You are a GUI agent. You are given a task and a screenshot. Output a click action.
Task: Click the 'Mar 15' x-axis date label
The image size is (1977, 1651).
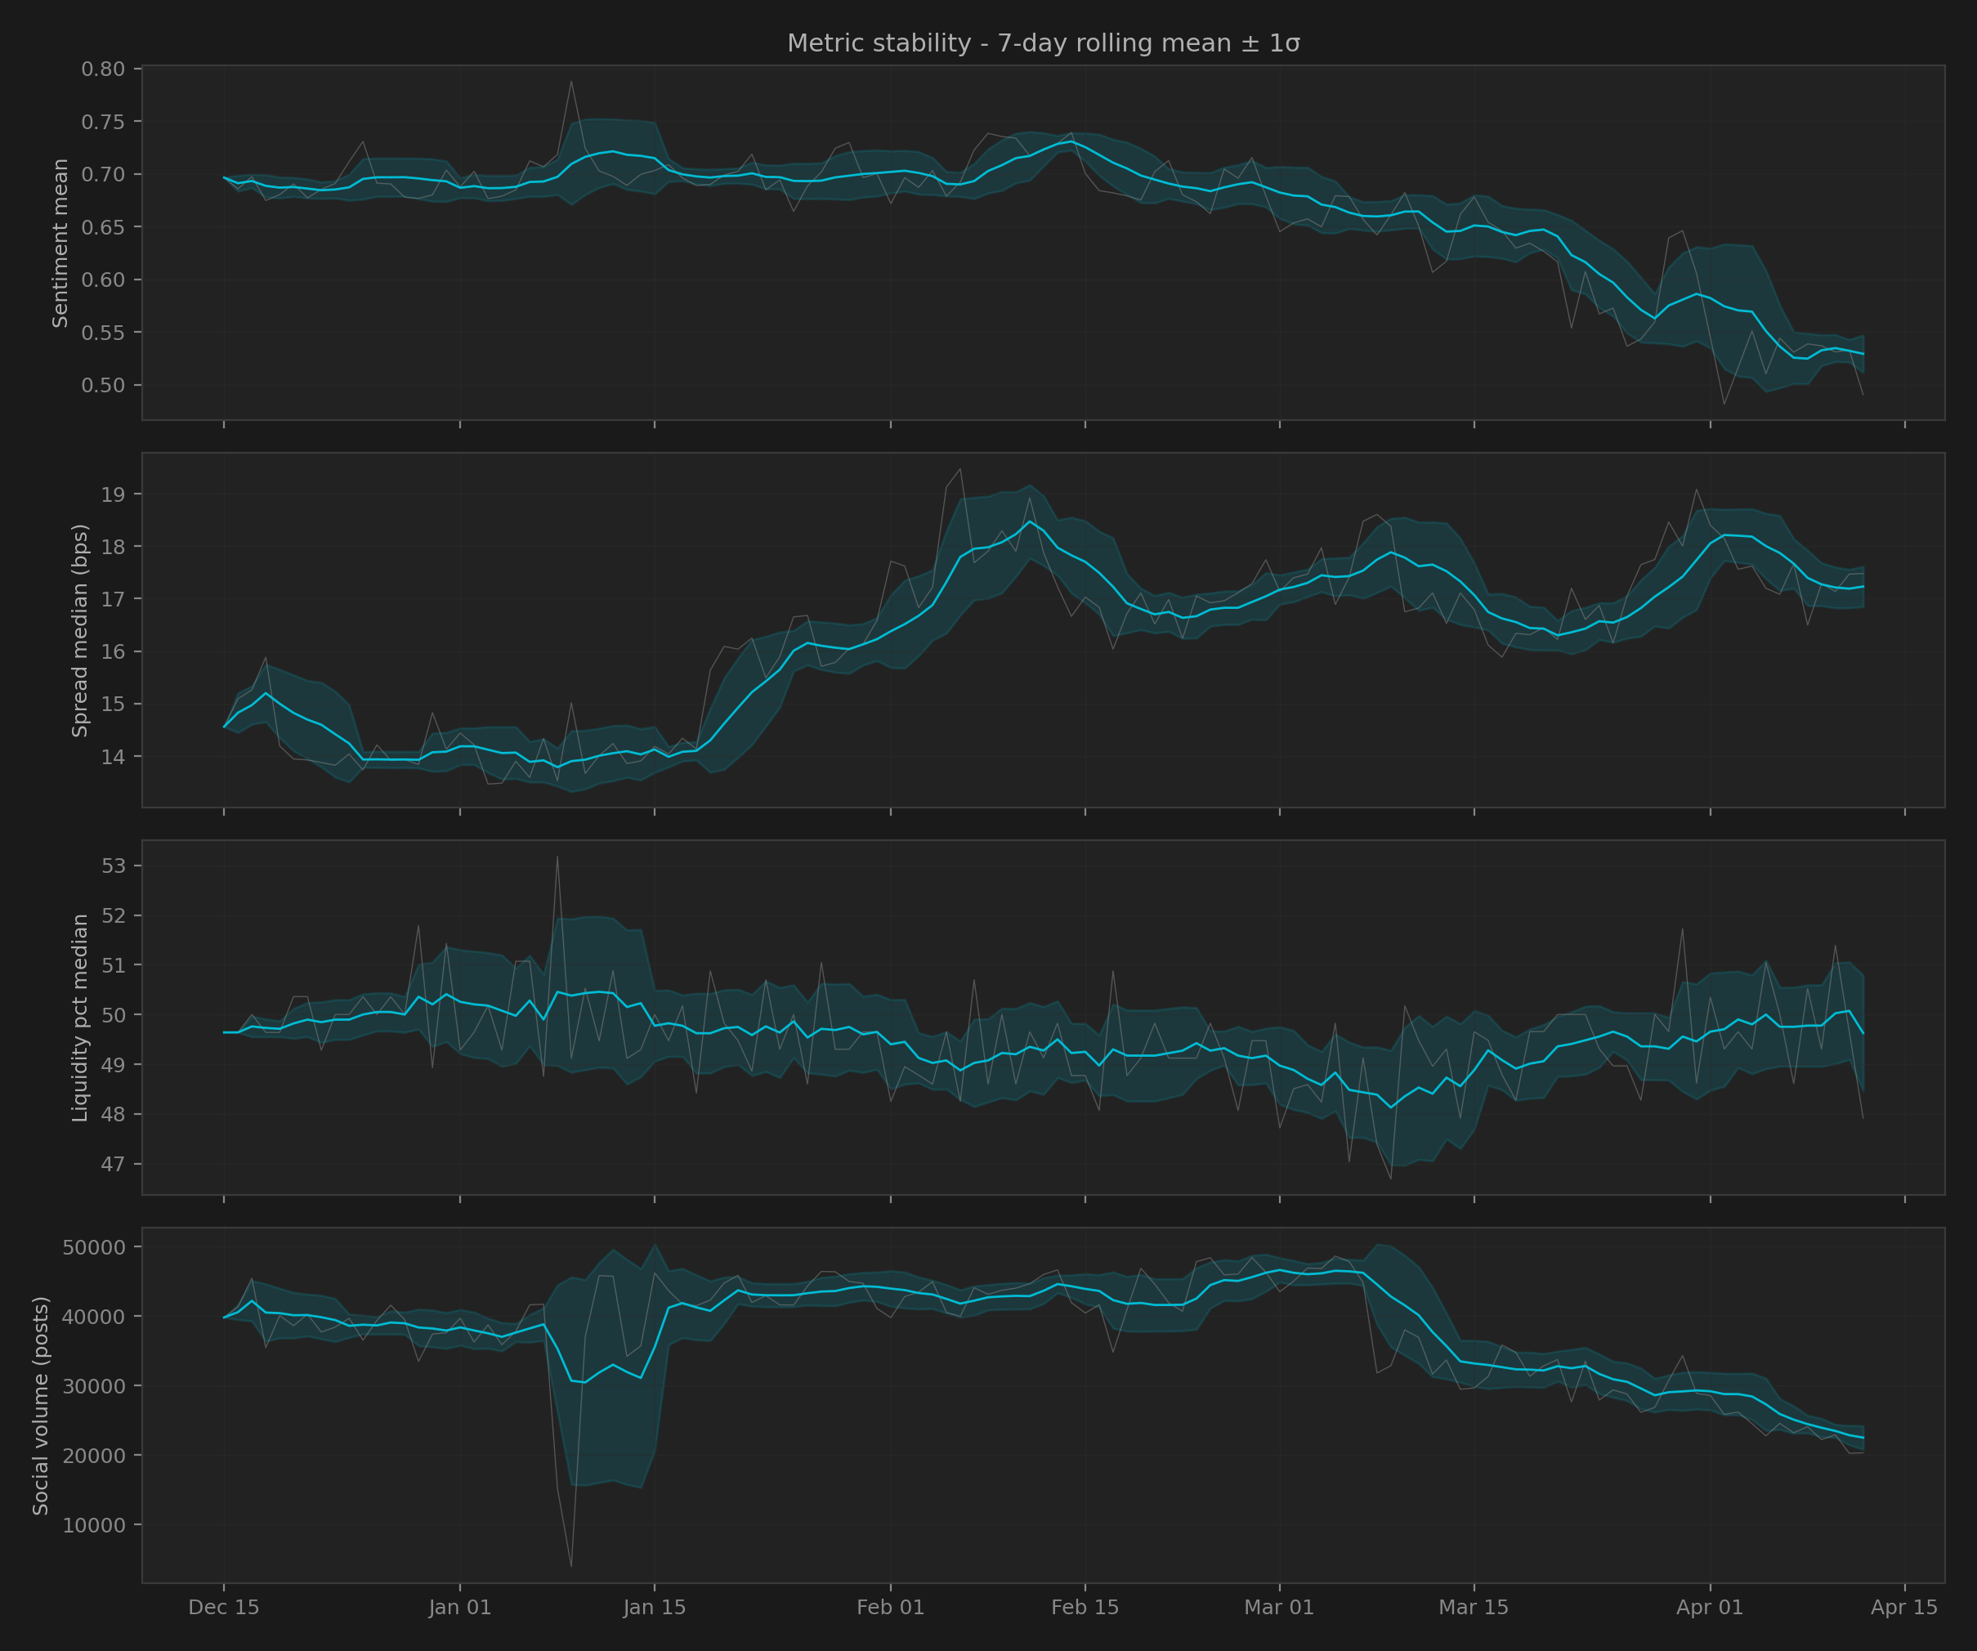pos(1474,1607)
